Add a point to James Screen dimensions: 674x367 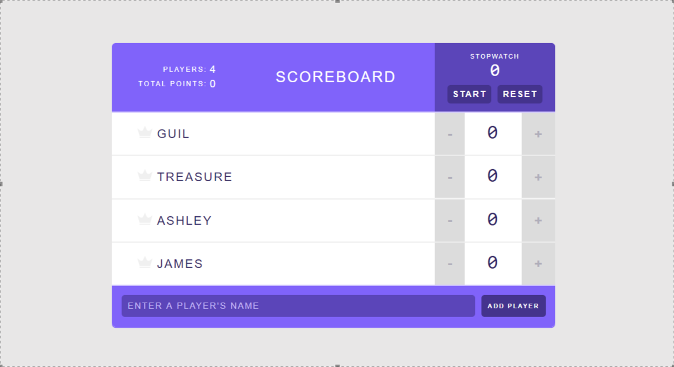tap(538, 263)
